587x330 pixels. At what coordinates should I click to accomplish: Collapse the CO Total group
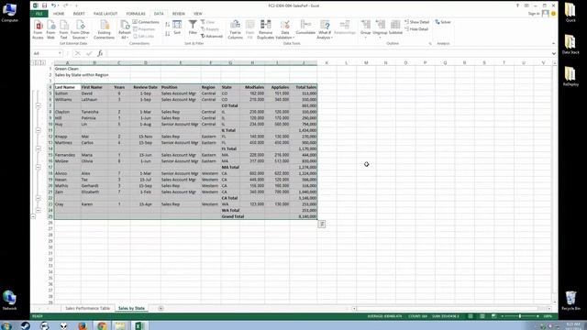pyautogui.click(x=39, y=106)
